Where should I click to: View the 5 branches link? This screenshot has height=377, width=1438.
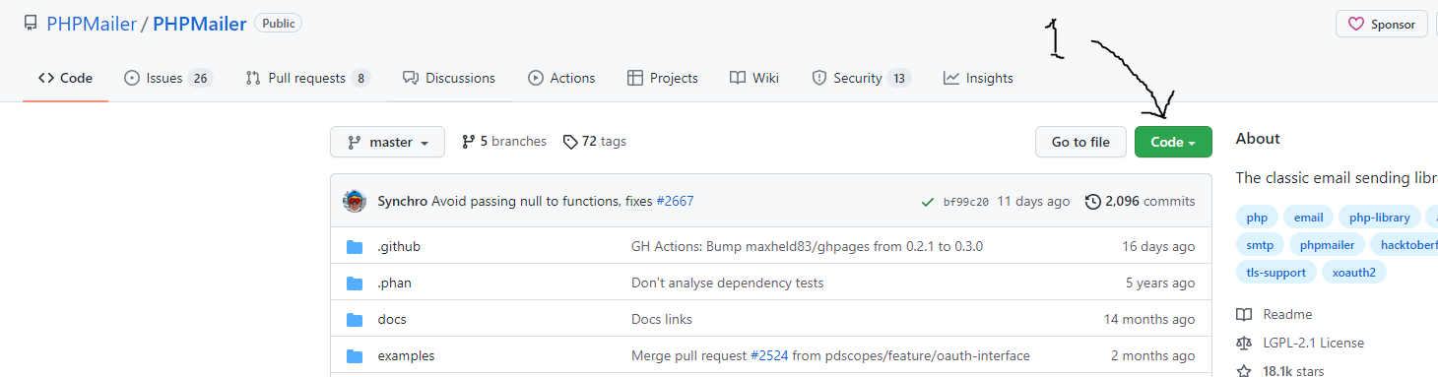coord(504,141)
